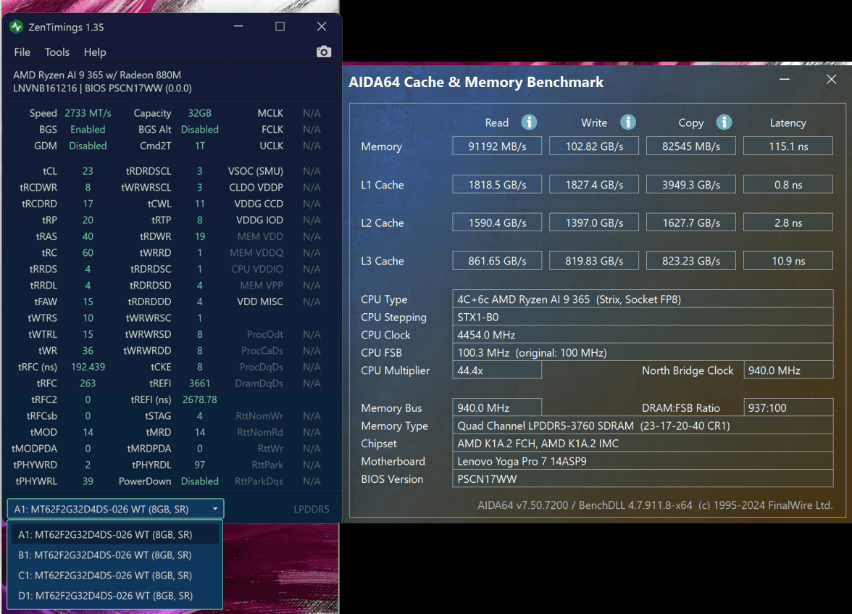Show info about the Write benchmark column
Viewport: 852px width, 614px height.
click(x=627, y=123)
